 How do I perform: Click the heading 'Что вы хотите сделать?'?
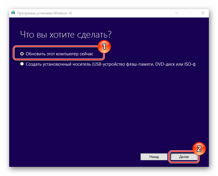66,35
